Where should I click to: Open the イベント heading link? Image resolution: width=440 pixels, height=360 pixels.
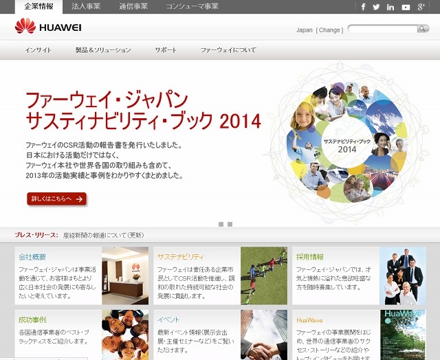coord(168,319)
